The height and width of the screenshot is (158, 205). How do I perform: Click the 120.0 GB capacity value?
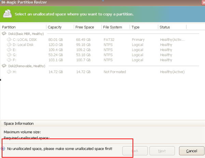tap(56, 45)
